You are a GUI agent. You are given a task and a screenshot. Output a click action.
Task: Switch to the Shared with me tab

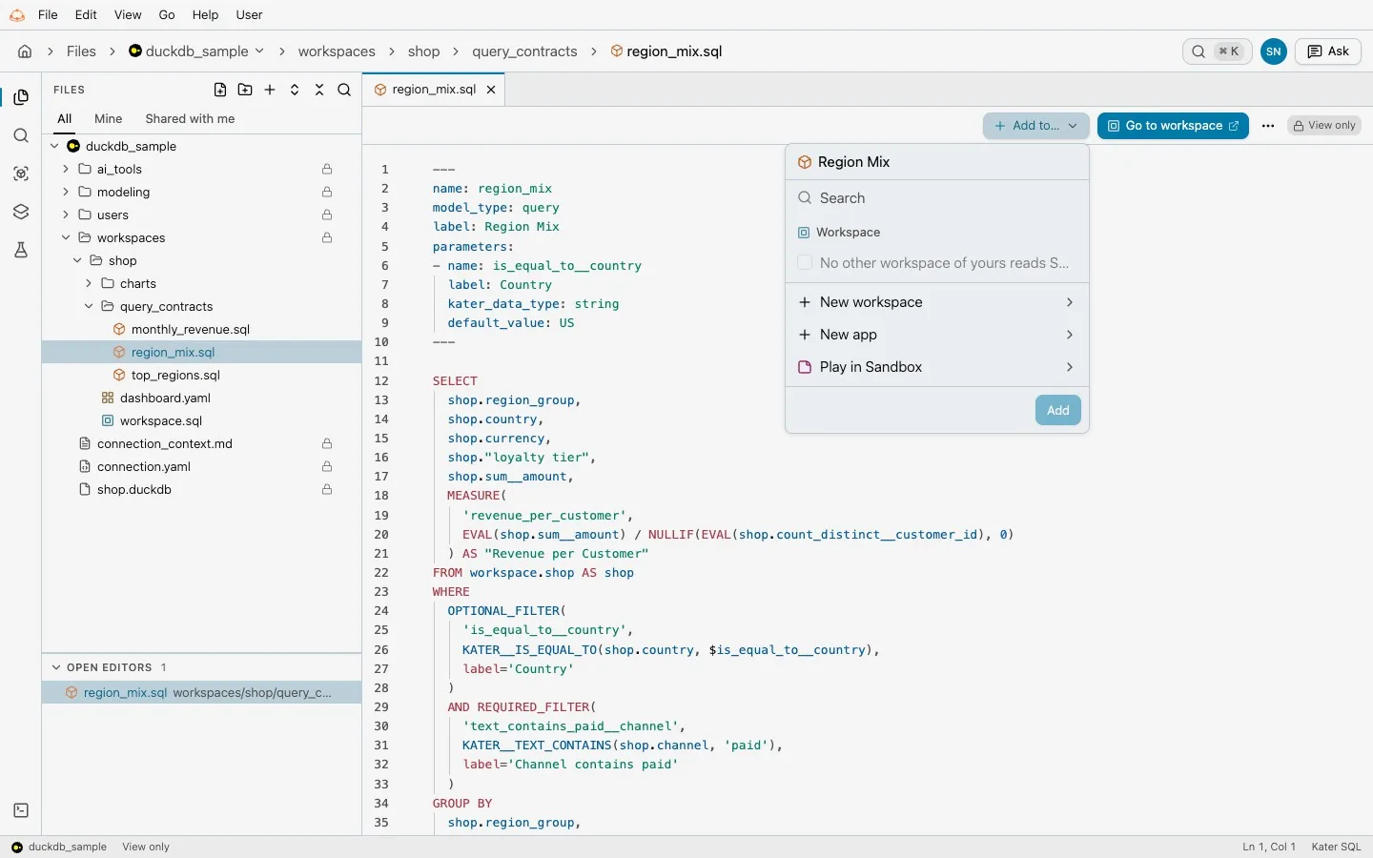click(190, 119)
